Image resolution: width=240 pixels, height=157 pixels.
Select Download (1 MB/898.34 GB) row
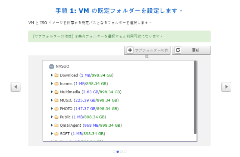86,75
